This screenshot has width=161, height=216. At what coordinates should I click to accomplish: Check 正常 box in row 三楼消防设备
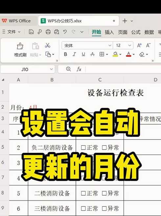pyautogui.click(x=83, y=208)
